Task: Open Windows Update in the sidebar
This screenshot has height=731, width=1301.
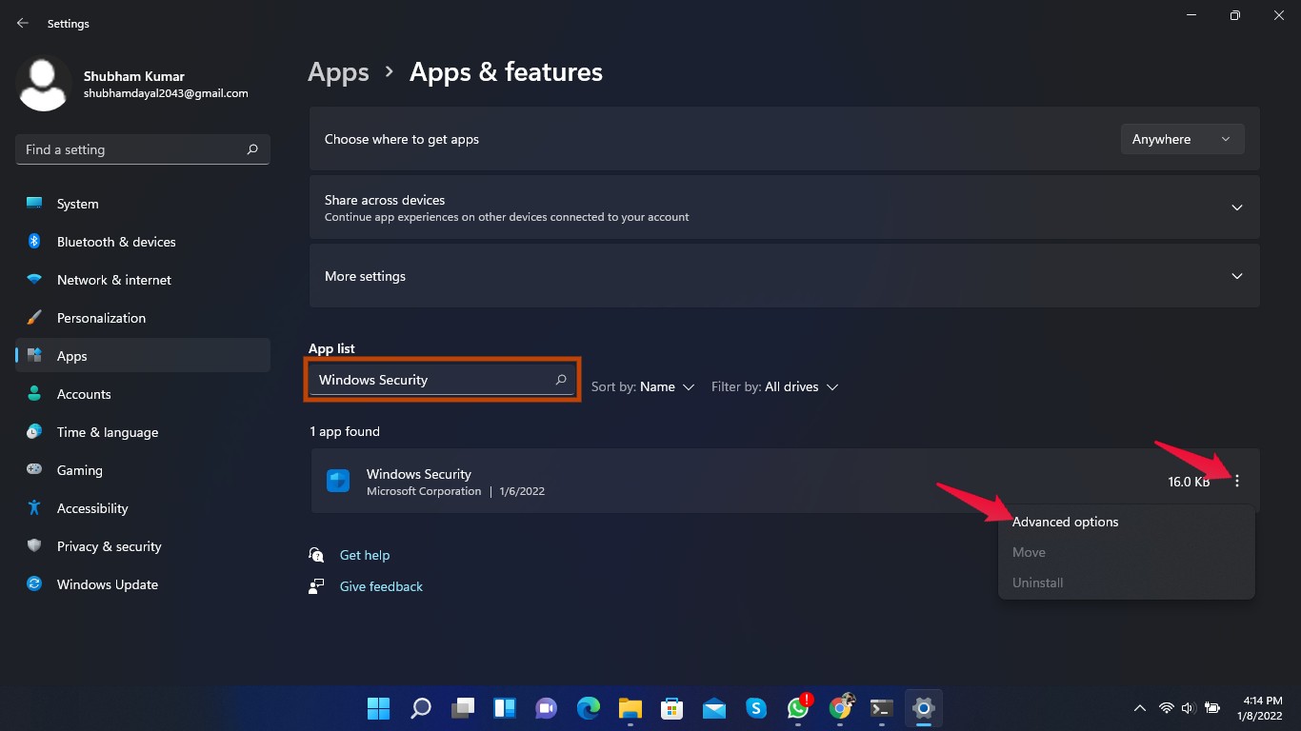Action: pyautogui.click(x=143, y=584)
